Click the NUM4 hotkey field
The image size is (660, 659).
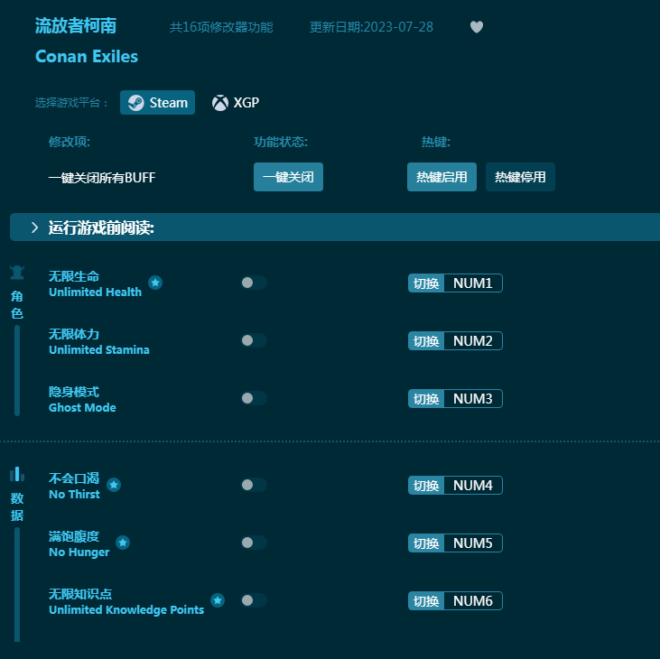click(x=473, y=485)
